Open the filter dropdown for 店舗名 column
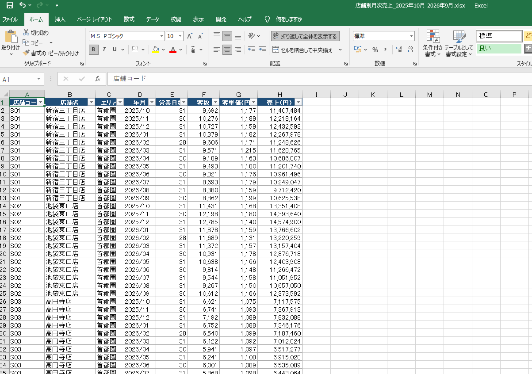 91,102
